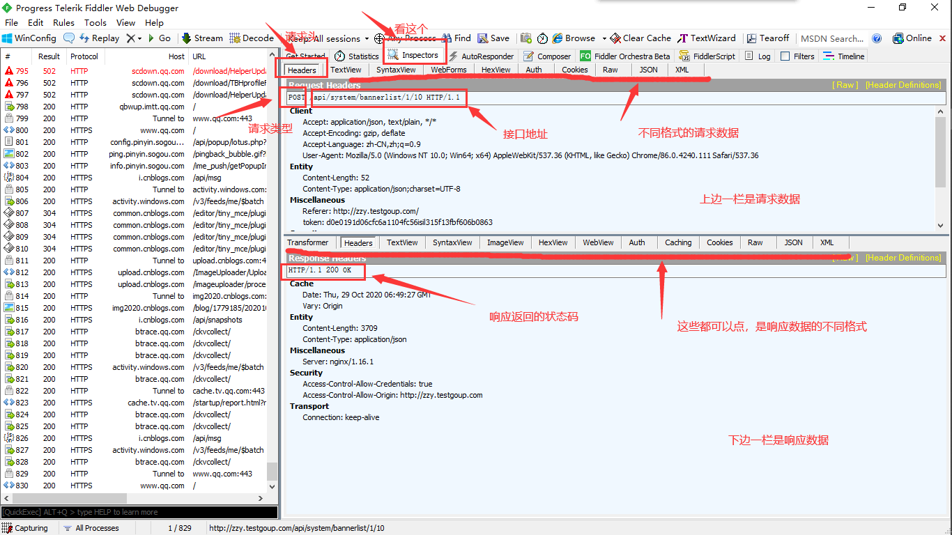952x535 pixels.
Task: Click session list horizontal scrollbar right arrow
Action: [261, 499]
